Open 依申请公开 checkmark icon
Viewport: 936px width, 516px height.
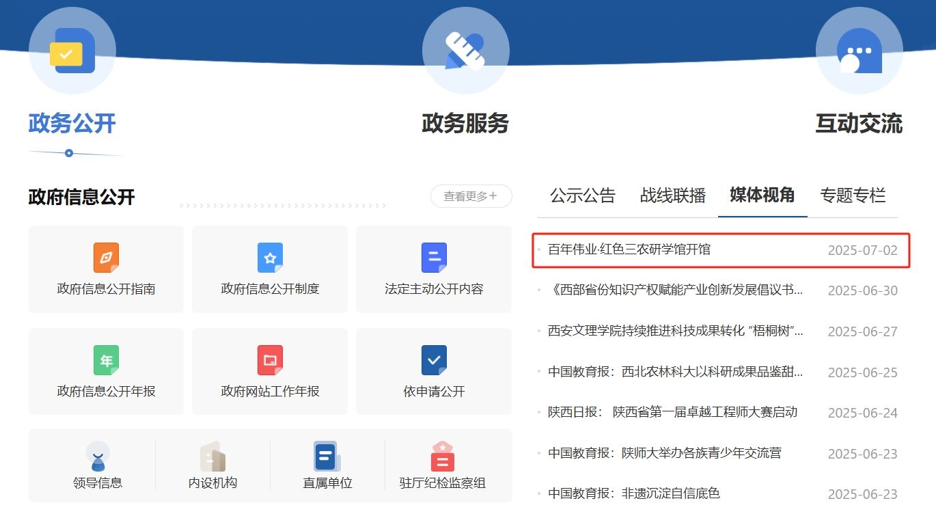pyautogui.click(x=434, y=360)
